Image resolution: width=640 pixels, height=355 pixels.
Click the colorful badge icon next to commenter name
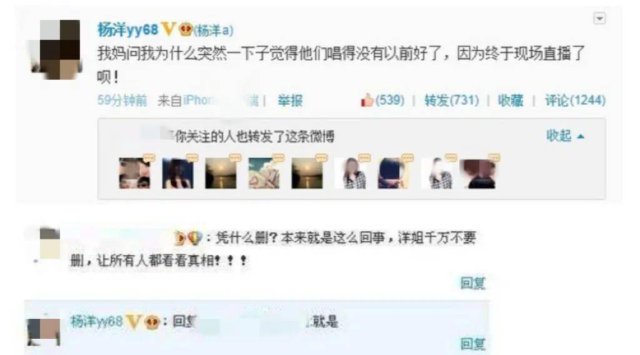click(x=194, y=238)
